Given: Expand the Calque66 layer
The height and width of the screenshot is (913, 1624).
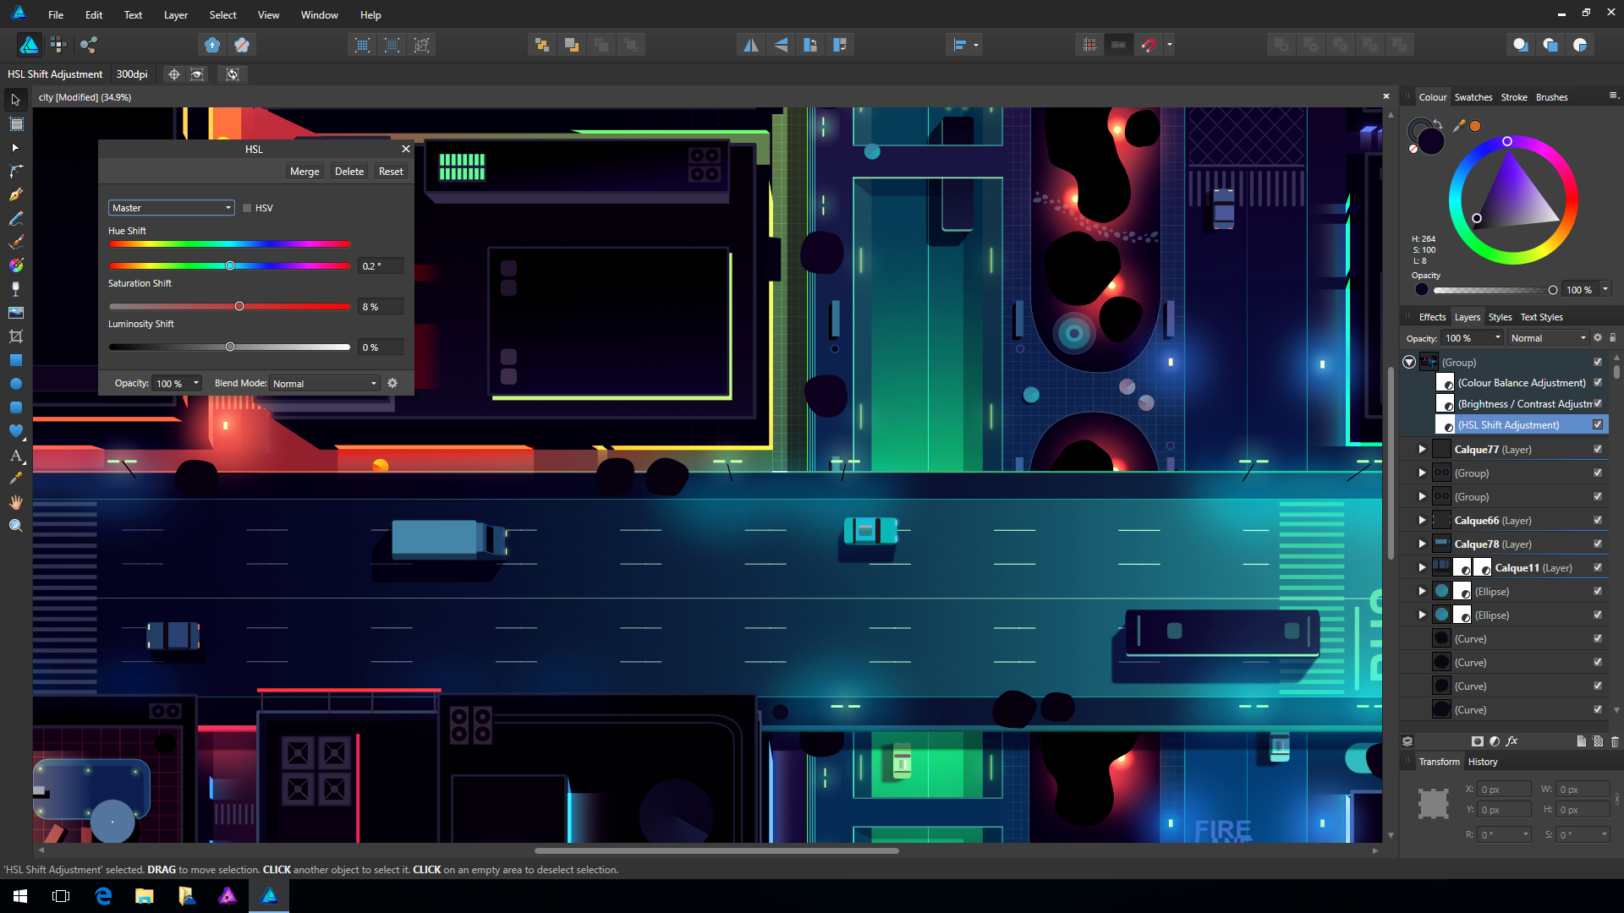Looking at the screenshot, I should [x=1422, y=521].
